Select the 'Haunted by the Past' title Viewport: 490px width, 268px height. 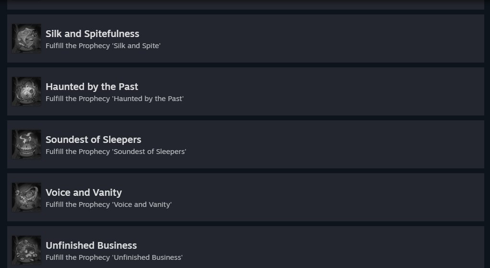pyautogui.click(x=92, y=87)
